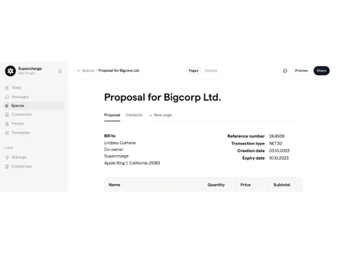Open comments via chat bubble icon
The height and width of the screenshot is (254, 339).
point(285,70)
